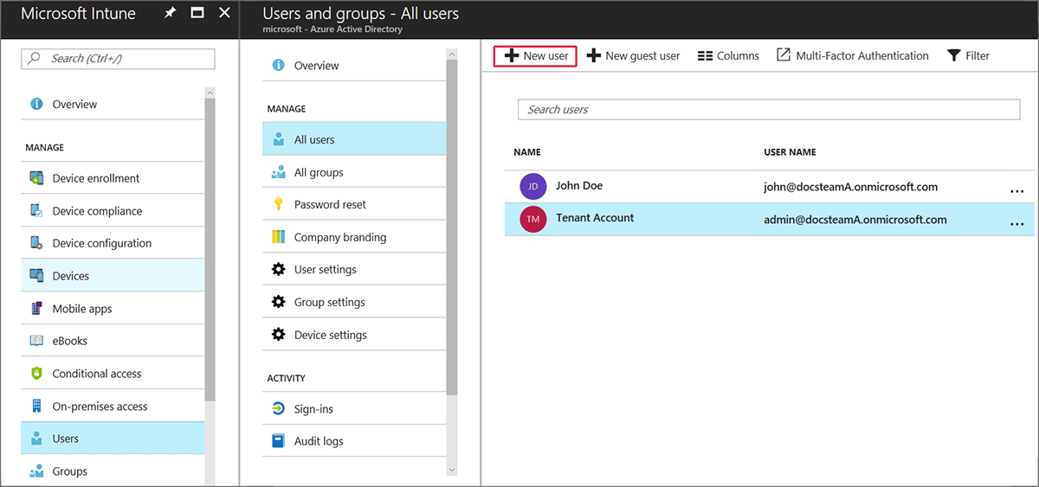Click the Mobile apps icon
Screen dimensions: 1039x487
[x=36, y=309]
